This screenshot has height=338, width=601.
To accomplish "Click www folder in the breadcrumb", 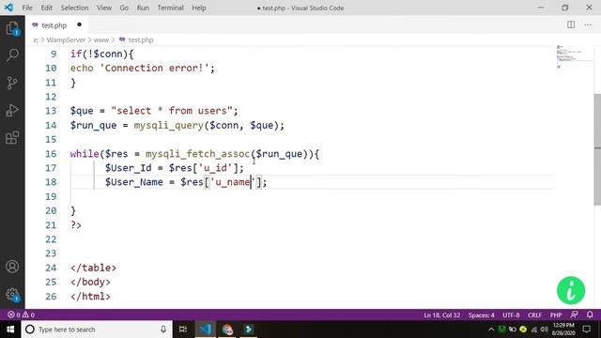I will point(101,39).
